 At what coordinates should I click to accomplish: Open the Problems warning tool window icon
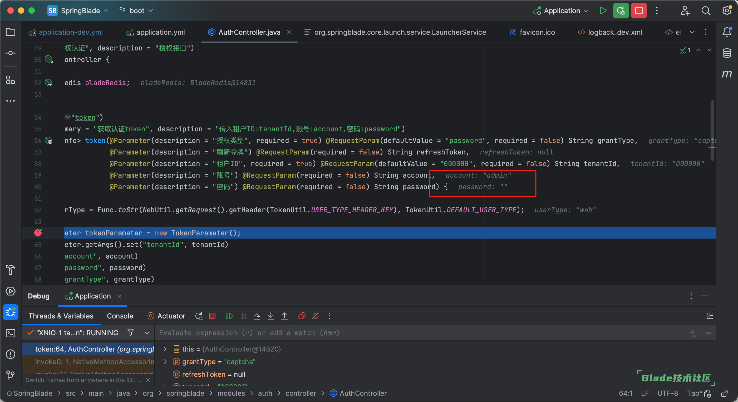point(11,354)
